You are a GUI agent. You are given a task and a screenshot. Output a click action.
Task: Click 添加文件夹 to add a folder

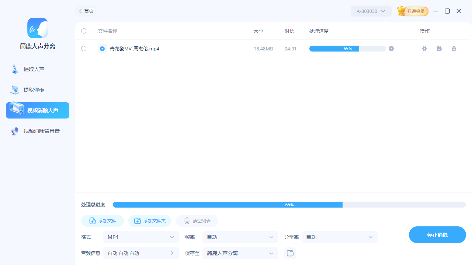click(x=150, y=221)
